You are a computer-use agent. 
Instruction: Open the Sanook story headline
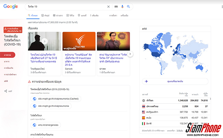tap(78, 60)
